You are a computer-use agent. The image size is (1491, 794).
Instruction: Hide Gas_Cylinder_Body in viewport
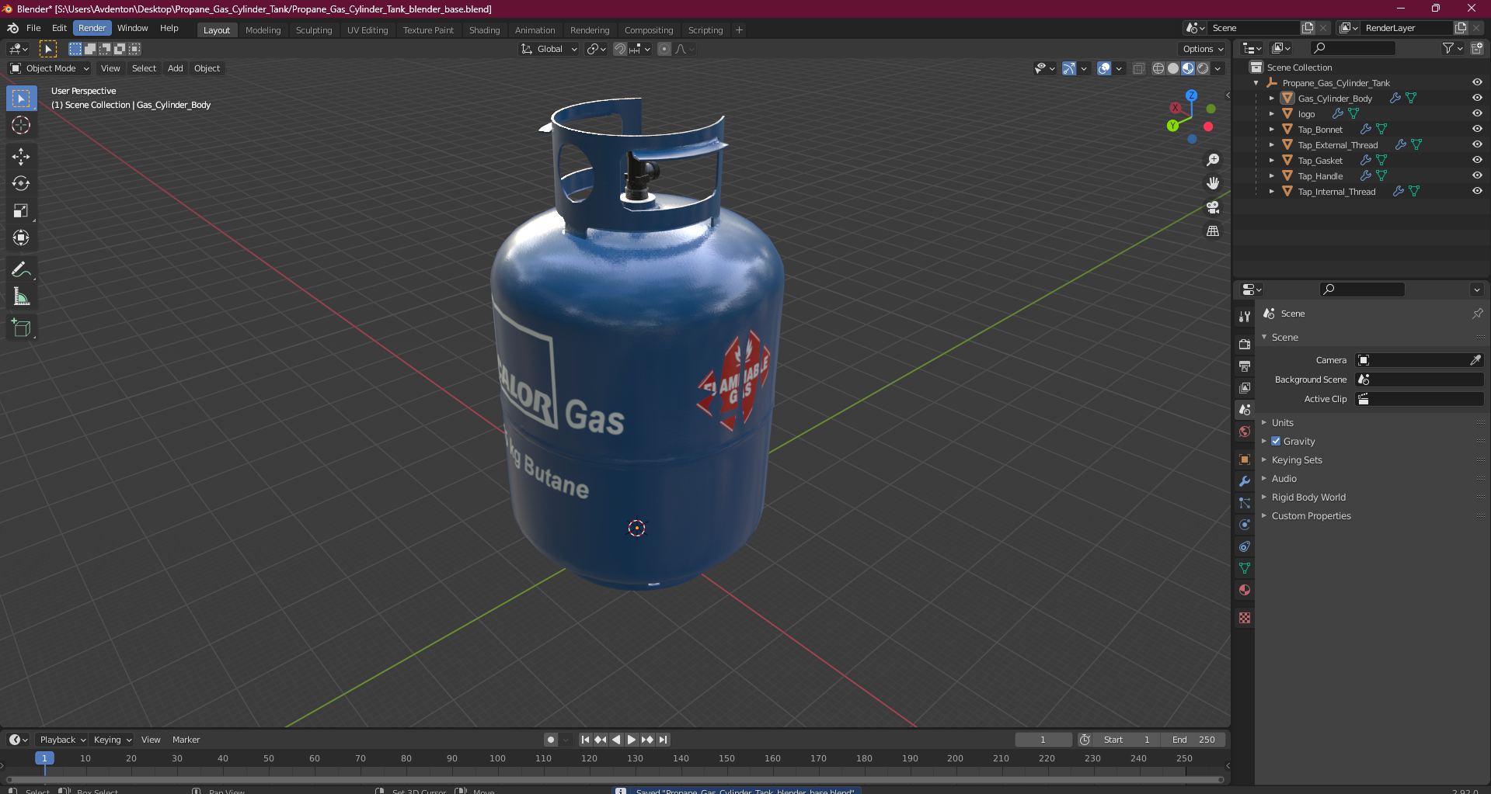coord(1477,98)
